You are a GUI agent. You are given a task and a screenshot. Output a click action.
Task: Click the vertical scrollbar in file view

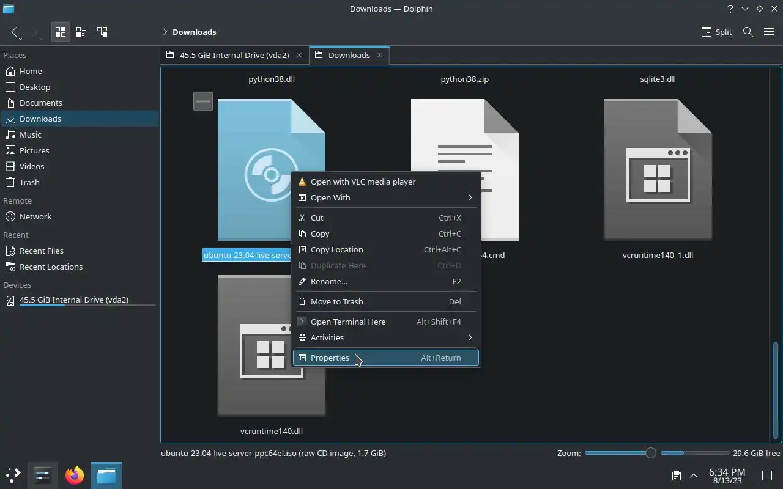pos(776,389)
